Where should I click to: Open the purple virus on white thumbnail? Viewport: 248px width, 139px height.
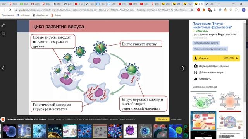pyautogui.click(x=130, y=131)
